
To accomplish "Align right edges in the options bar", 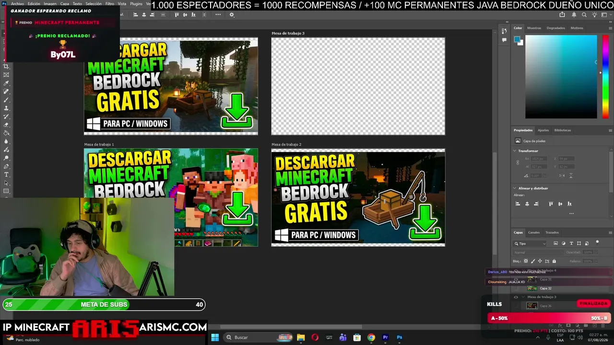I will coord(153,15).
